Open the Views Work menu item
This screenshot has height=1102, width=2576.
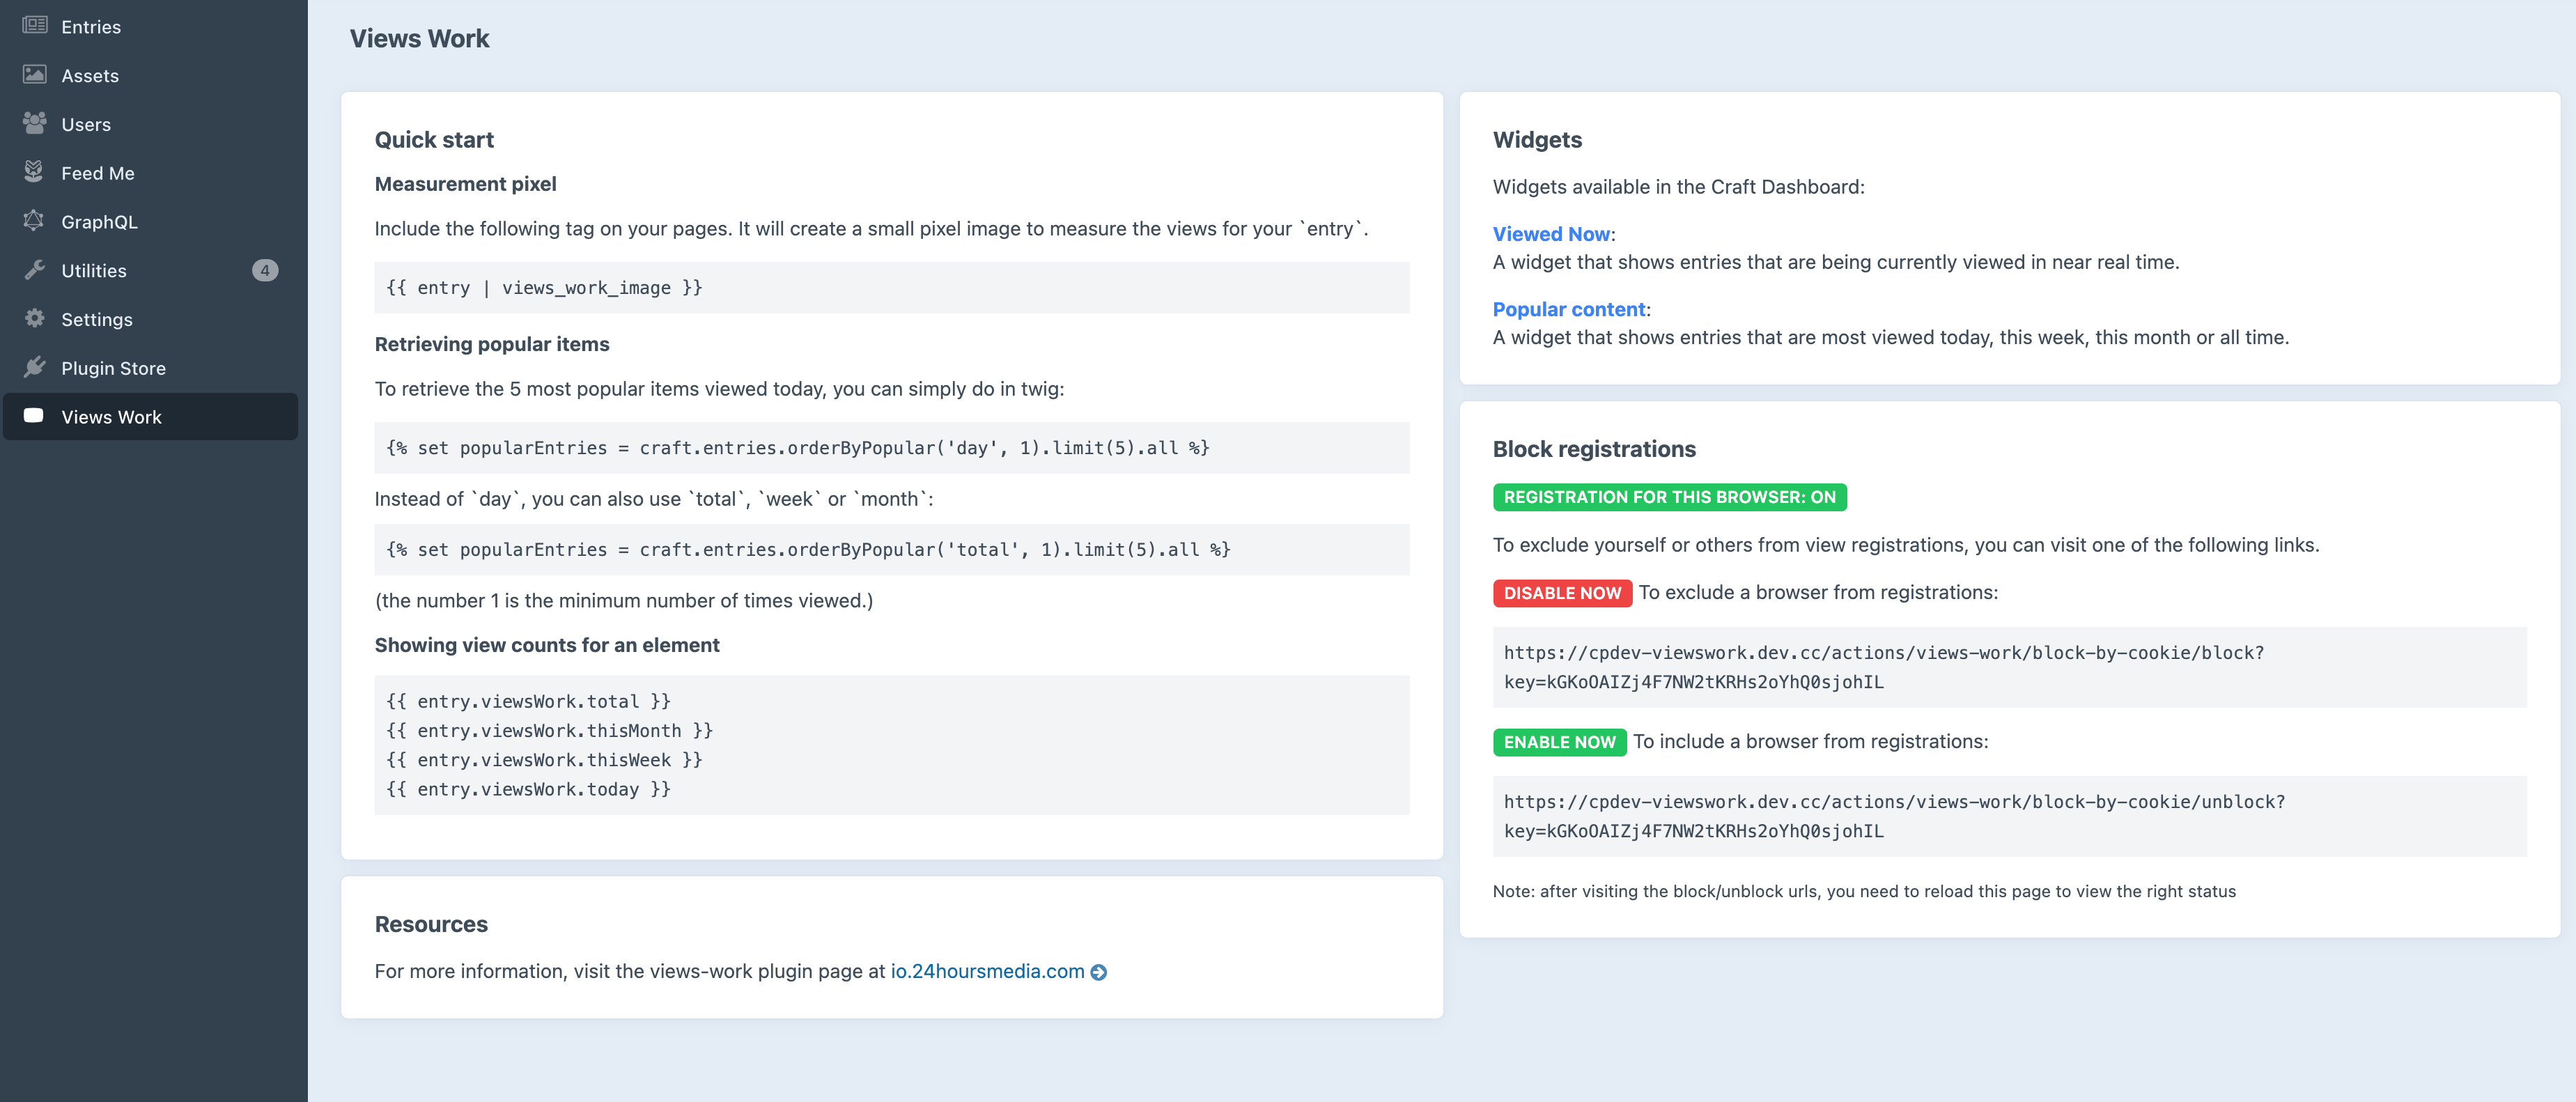click(x=111, y=417)
